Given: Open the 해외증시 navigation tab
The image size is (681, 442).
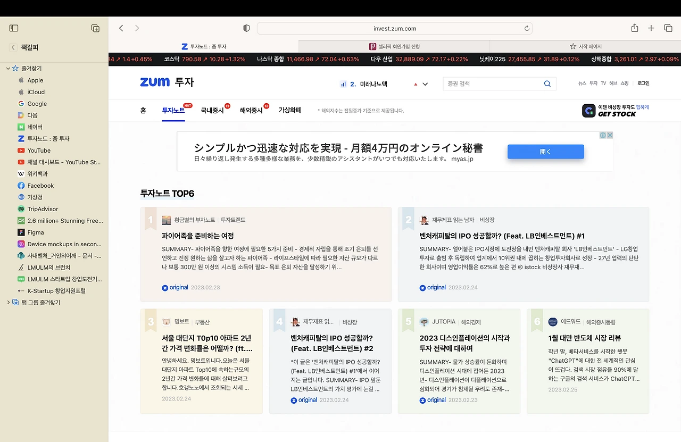Looking at the screenshot, I should pos(251,111).
